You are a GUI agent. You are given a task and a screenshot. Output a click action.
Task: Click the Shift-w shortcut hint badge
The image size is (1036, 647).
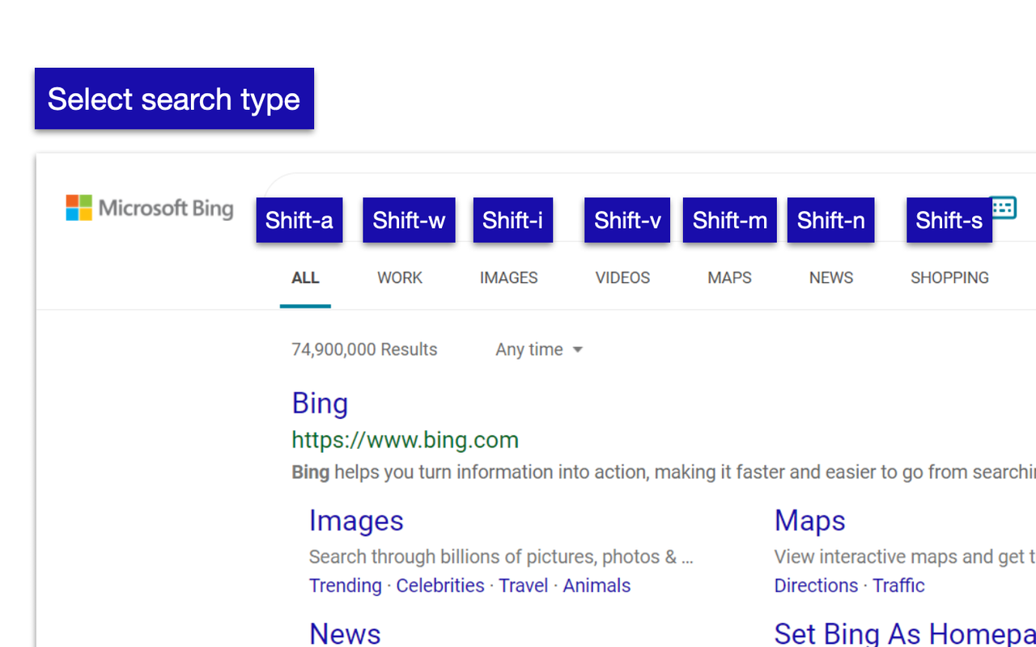(409, 220)
